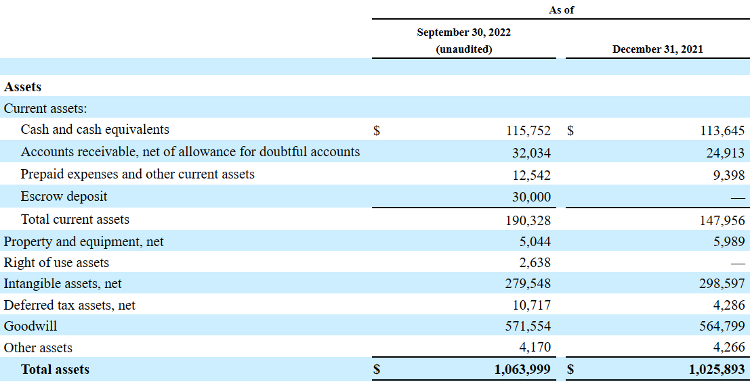Select right of use assets value 2,638
Screen dimensions: 750x382
pos(535,262)
